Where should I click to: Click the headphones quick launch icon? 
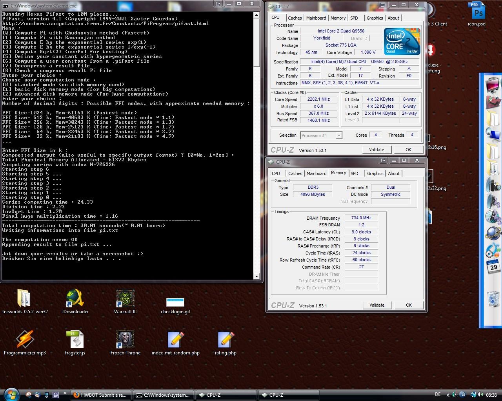click(56, 395)
